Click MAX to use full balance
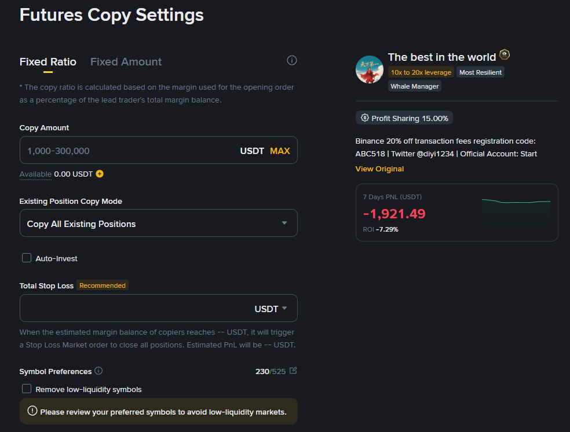The image size is (570, 432). click(280, 151)
